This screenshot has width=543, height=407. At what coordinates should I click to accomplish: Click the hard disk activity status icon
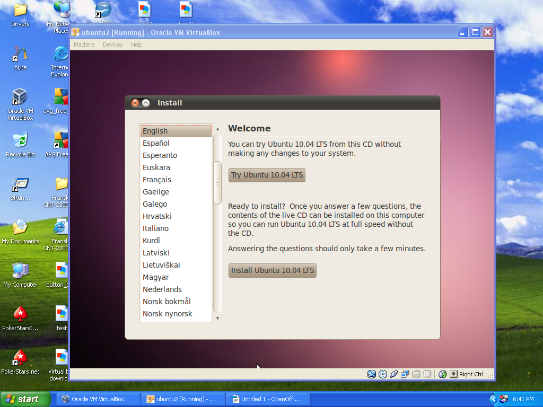pyautogui.click(x=372, y=374)
